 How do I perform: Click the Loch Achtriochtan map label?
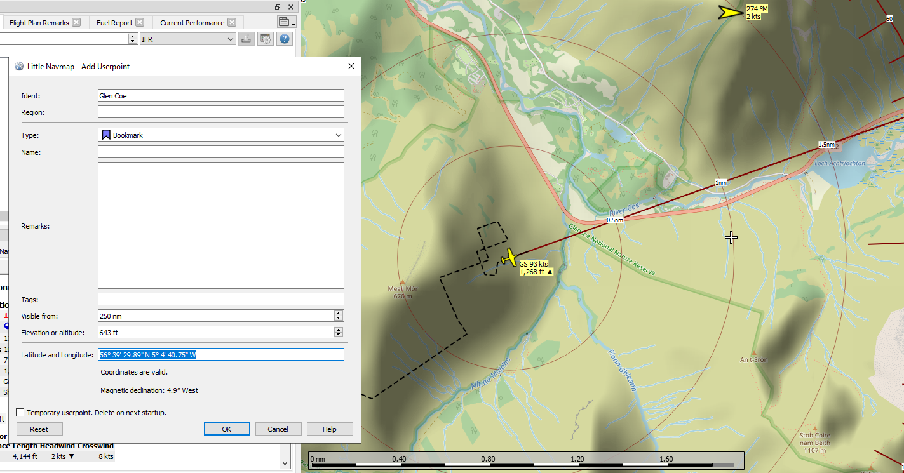[x=840, y=163]
